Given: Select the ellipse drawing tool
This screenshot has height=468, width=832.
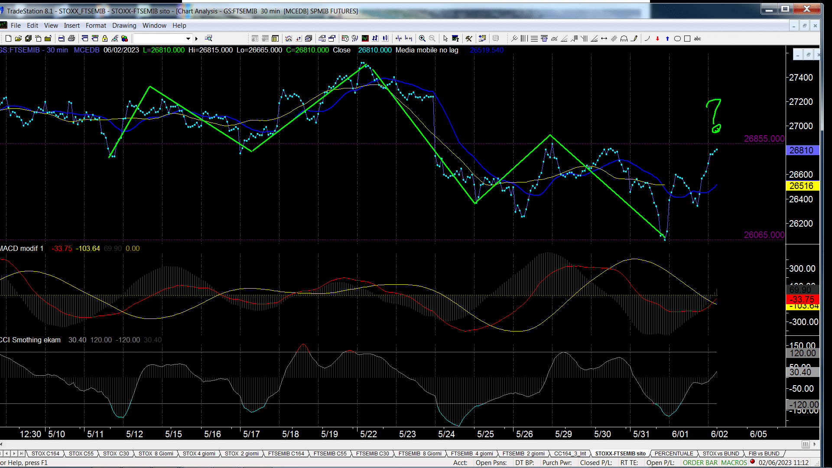Looking at the screenshot, I should click(x=677, y=39).
